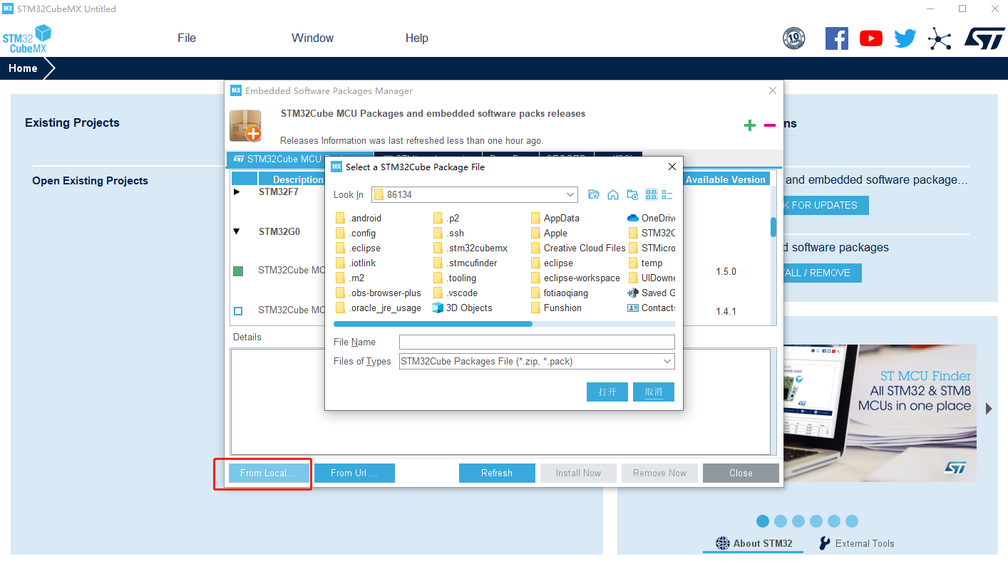Switch to the About STM32 tab
The width and height of the screenshot is (1008, 566).
(x=754, y=543)
